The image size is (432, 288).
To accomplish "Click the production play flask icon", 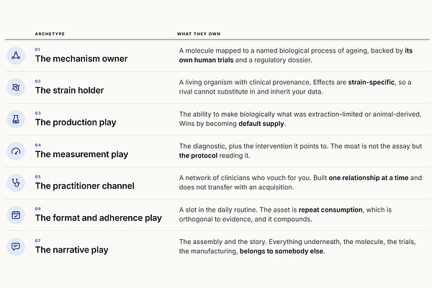I will 16,120.
